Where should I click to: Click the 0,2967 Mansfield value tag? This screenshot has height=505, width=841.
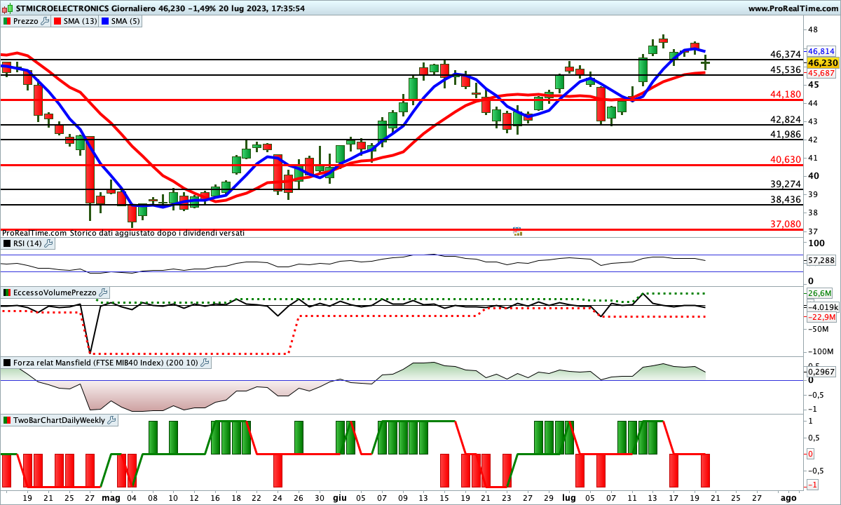click(x=821, y=372)
